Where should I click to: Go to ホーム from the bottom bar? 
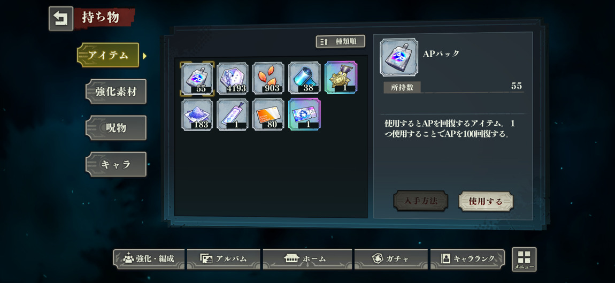[305, 259]
